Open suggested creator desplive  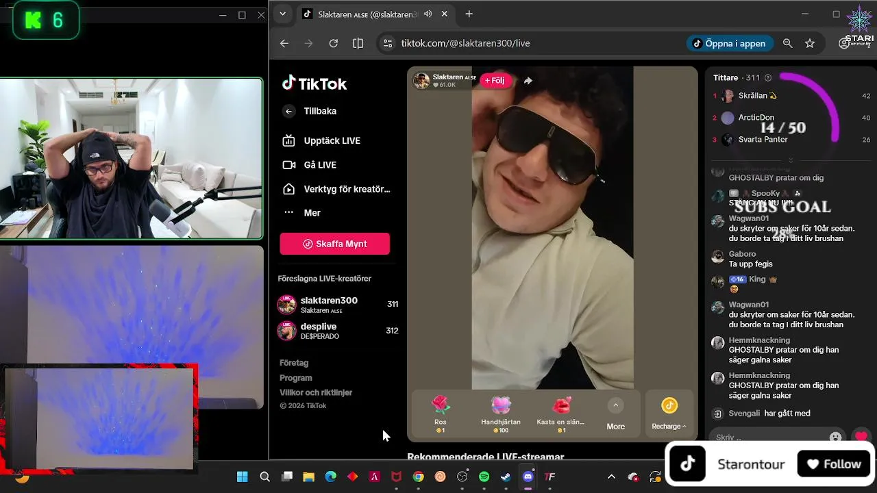pos(337,331)
